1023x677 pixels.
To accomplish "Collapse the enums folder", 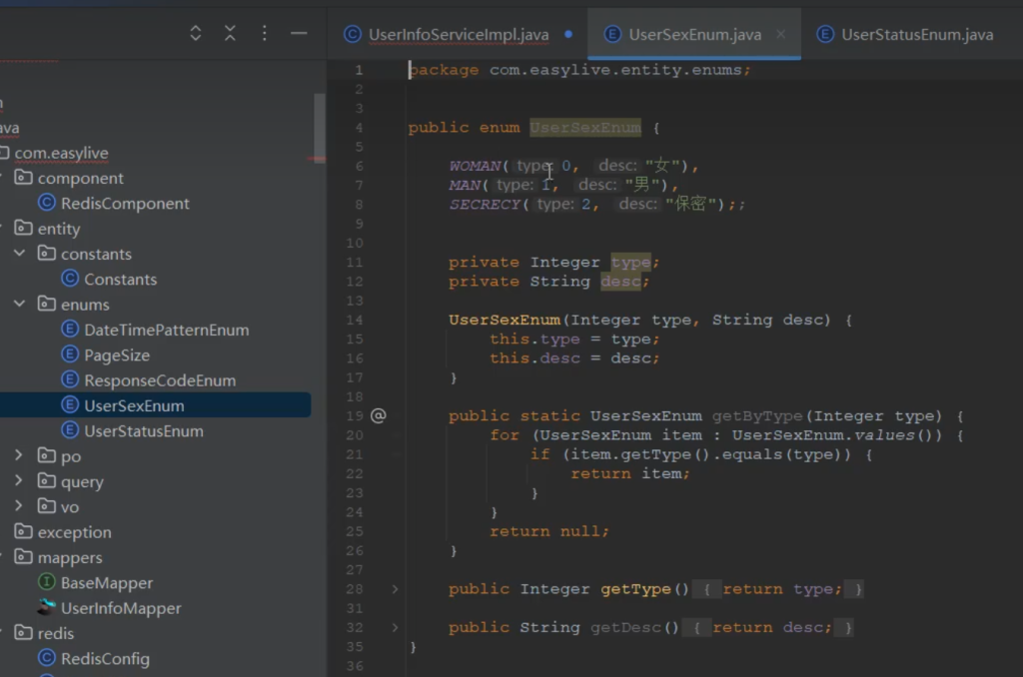I will [x=20, y=305].
